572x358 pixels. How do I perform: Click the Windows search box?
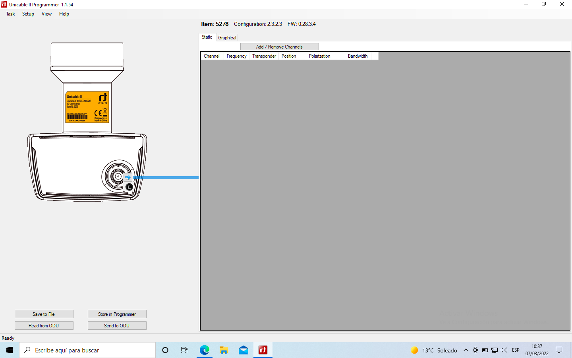coord(87,350)
